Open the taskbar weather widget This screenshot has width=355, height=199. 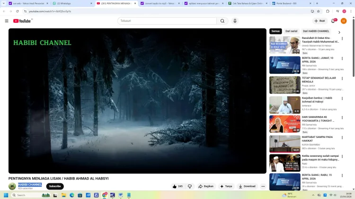289,195
